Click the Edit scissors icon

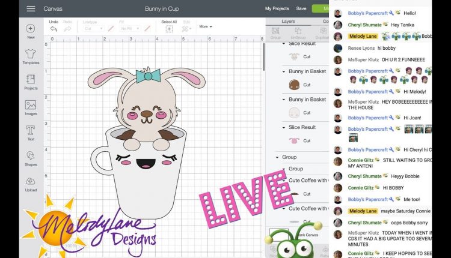(x=186, y=29)
